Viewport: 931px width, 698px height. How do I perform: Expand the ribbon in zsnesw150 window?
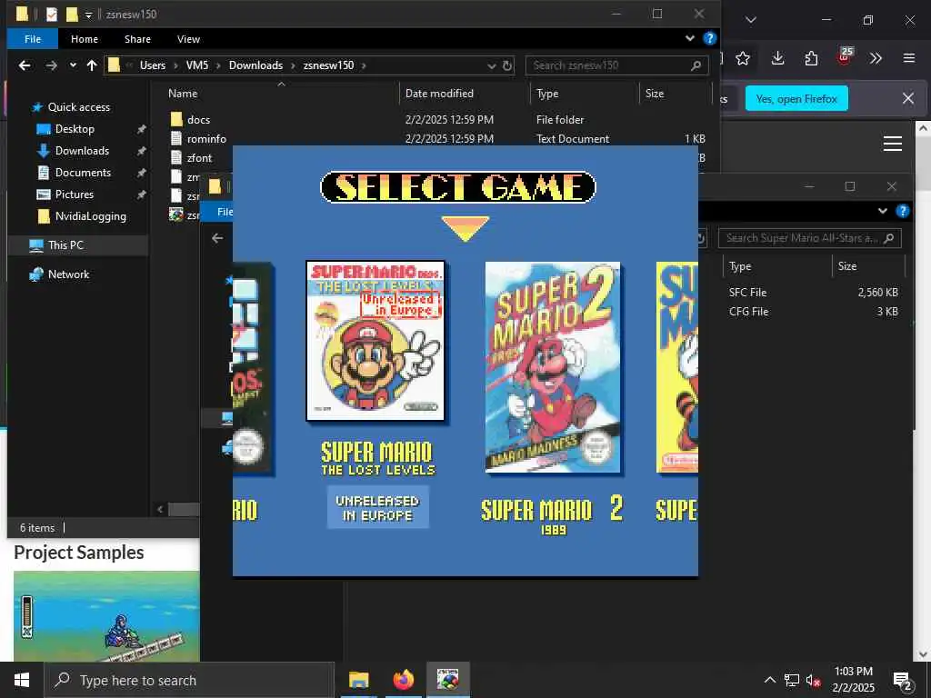tap(690, 38)
